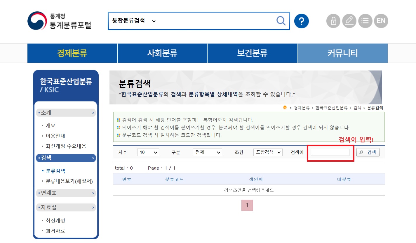This screenshot has height=243, width=416.
Task: Click the gray pencil edit icon
Action: point(349,21)
